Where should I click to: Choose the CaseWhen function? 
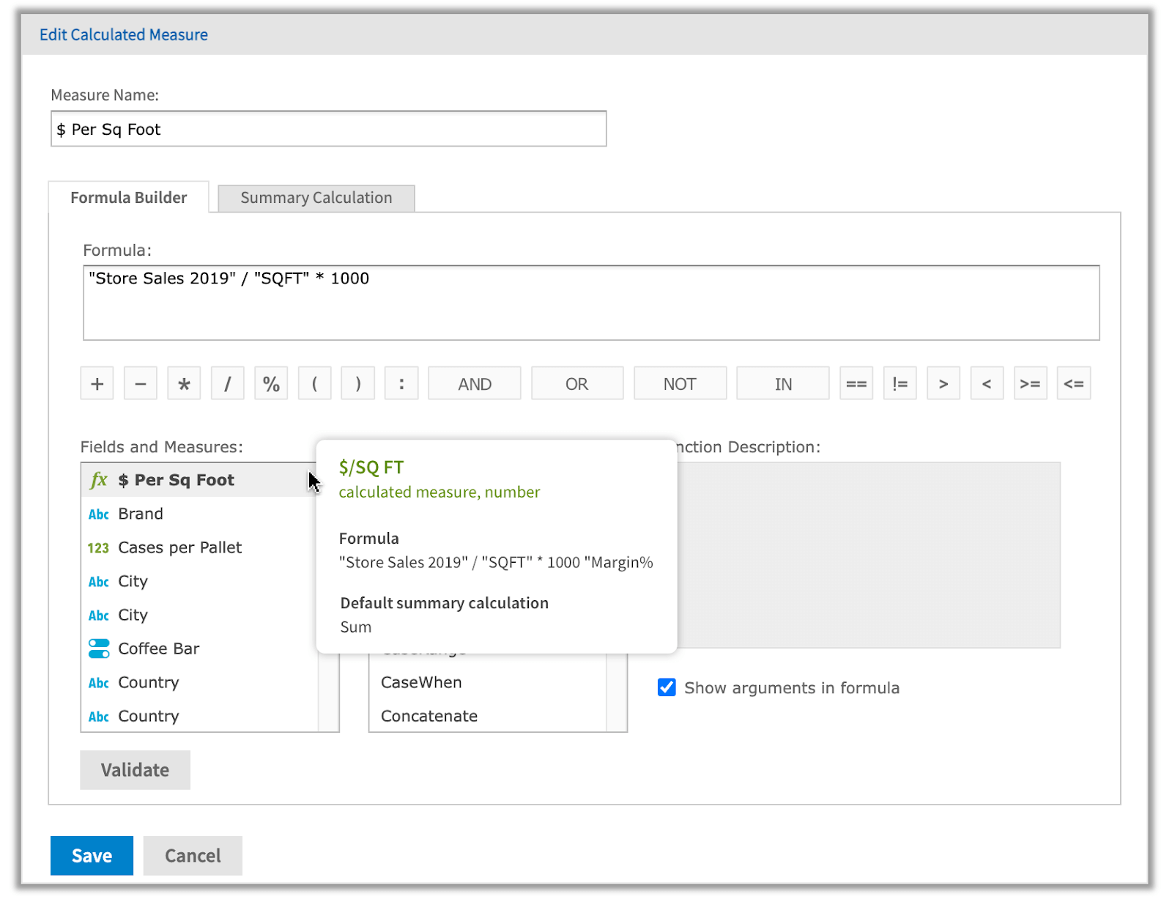(x=488, y=682)
